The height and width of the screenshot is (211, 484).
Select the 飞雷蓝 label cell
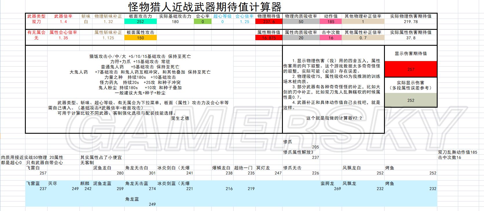[x=33, y=184]
